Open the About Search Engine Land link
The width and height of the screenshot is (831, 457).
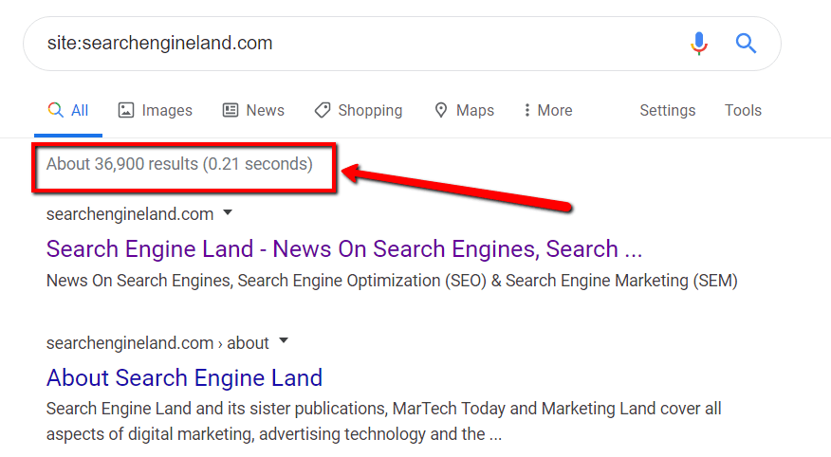[184, 377]
